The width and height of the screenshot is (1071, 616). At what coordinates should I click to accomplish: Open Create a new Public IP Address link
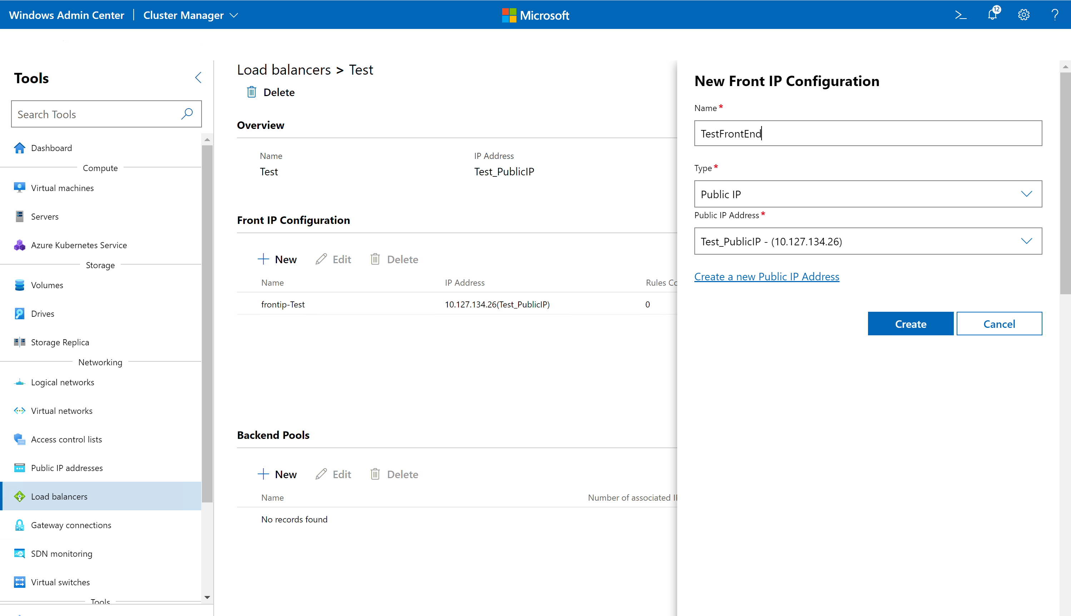click(767, 277)
